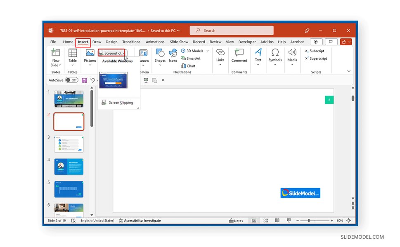Viewport: 400px width, 247px height.
Task: Switch to Reading View
Action: (x=277, y=221)
